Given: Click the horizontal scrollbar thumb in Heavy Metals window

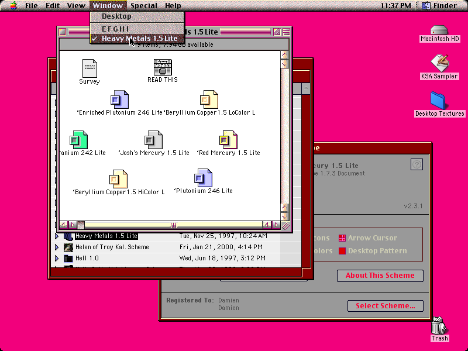Looking at the screenshot, I should 173,225.
